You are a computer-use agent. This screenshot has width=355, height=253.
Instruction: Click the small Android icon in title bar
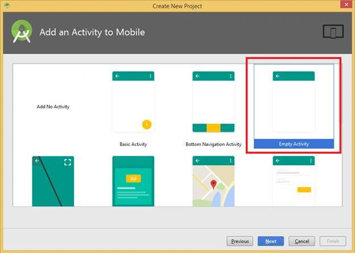tap(7, 6)
